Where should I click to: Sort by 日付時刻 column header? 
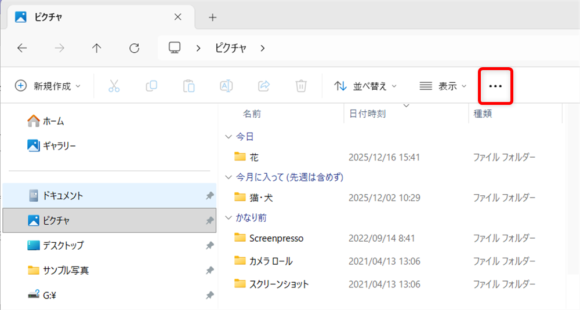point(367,114)
